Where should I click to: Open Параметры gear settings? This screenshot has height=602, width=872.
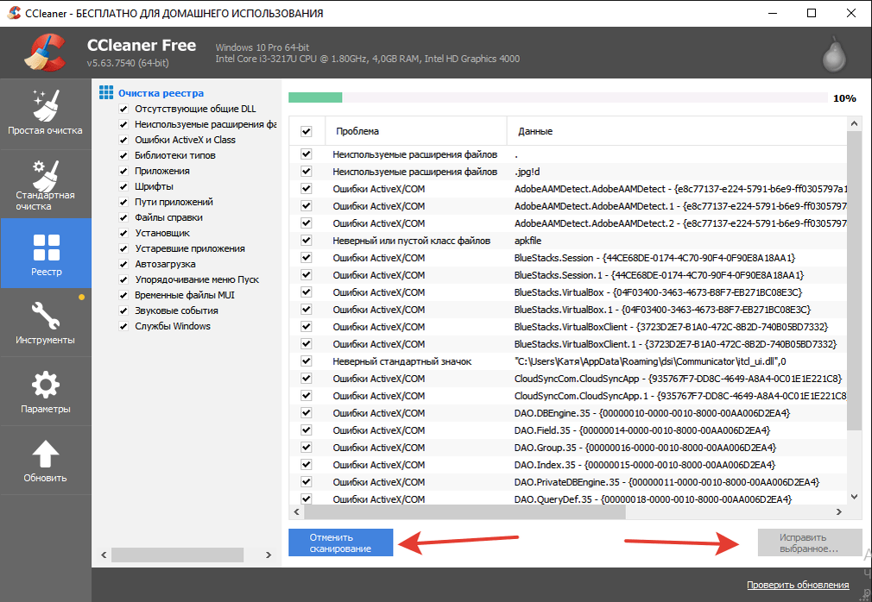45,392
